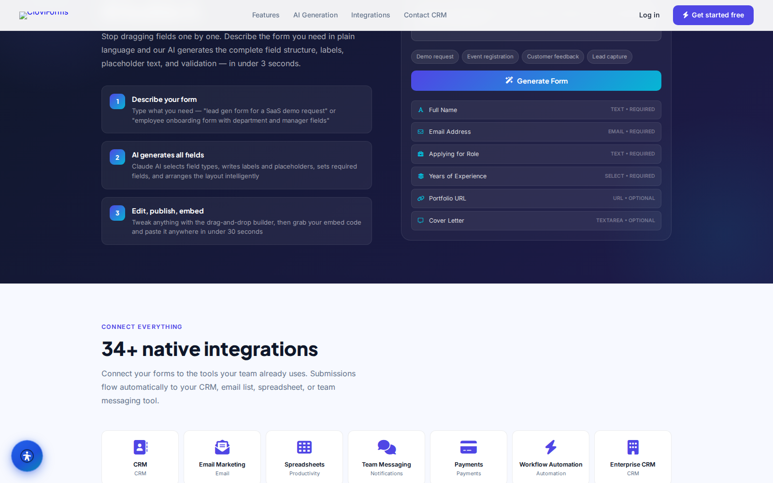Click the Portfolio URL link icon
The height and width of the screenshot is (483, 773).
[x=421, y=199]
